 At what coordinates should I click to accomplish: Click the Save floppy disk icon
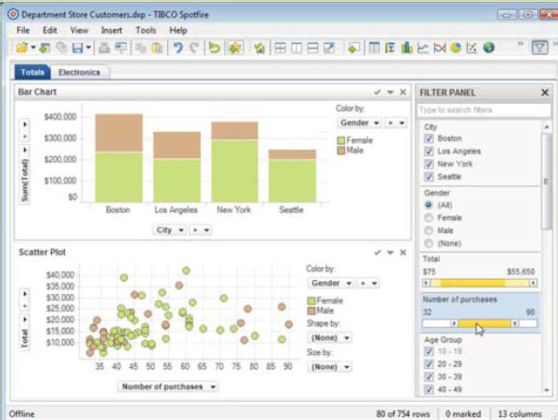(x=78, y=48)
